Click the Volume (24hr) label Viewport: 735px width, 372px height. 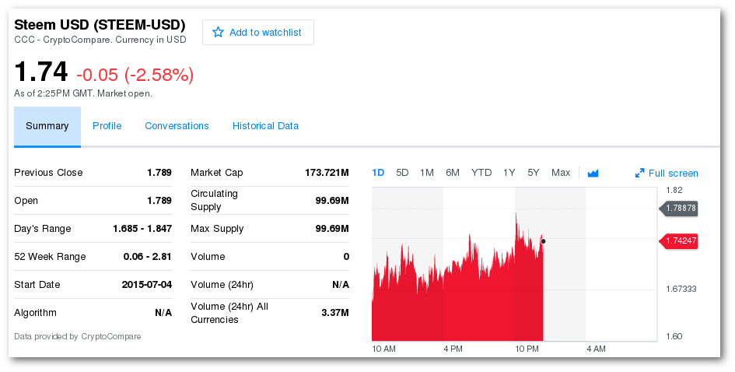[222, 285]
